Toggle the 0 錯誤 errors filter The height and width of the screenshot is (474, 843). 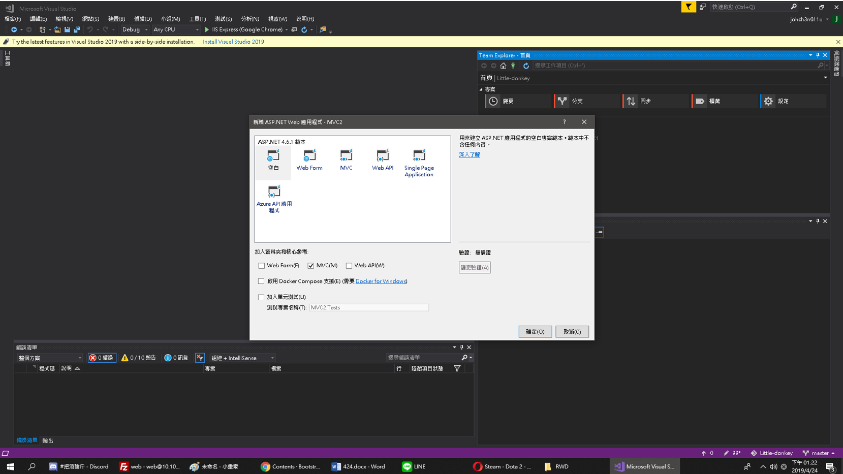point(102,358)
